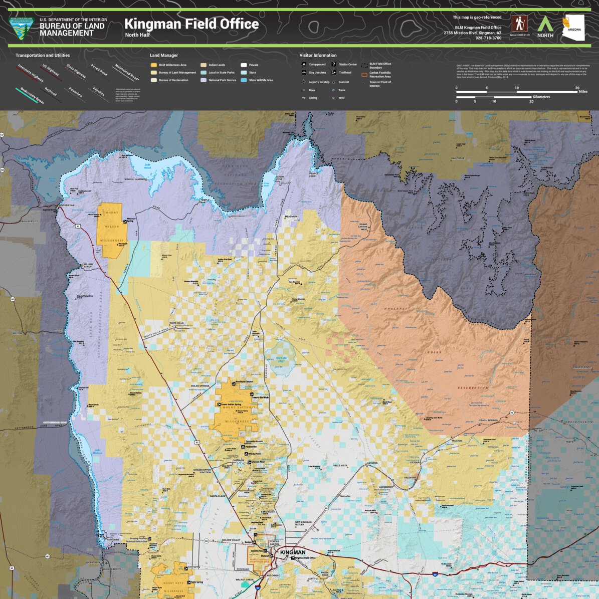Click the Bureau of Land Management swatch

pos(153,73)
